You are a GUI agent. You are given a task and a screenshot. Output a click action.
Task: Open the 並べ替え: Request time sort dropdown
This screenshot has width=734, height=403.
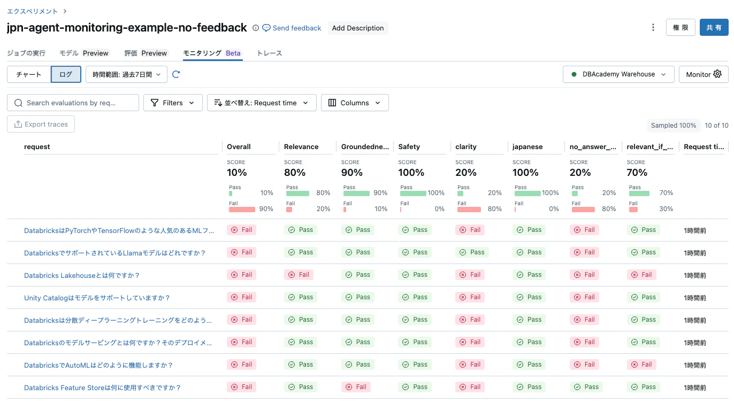tap(262, 103)
